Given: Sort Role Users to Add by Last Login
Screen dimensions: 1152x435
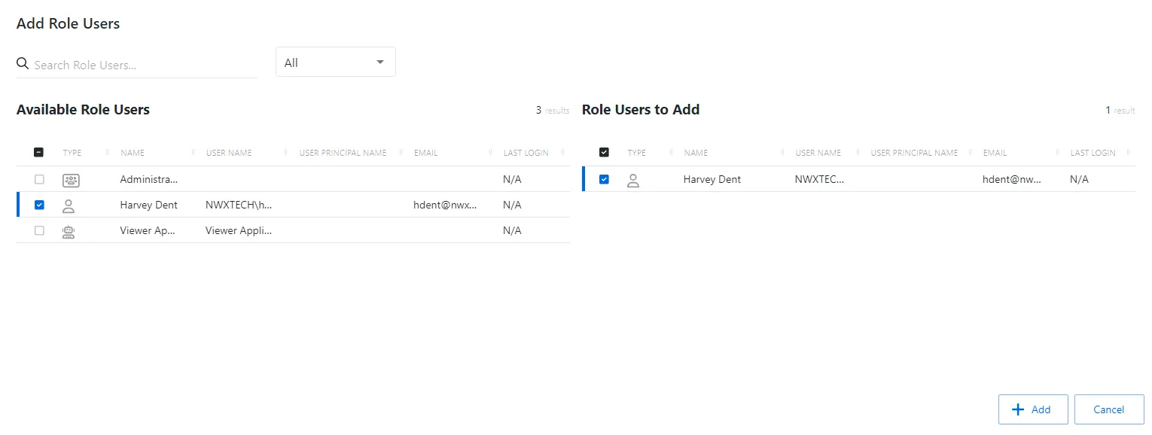Looking at the screenshot, I should coord(1093,153).
